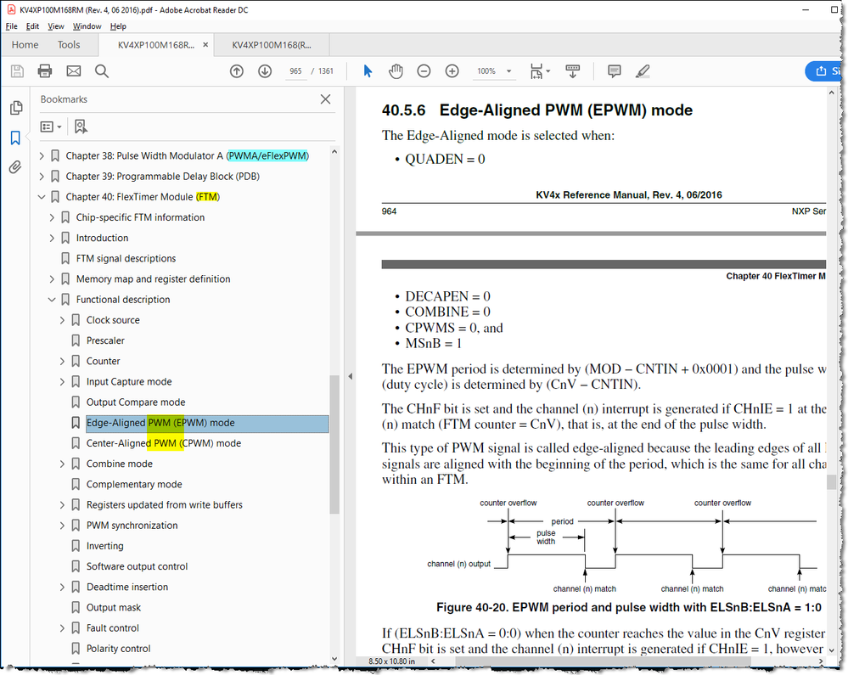The image size is (848, 675).
Task: Click bookmarks scrollbar down arrow
Action: [334, 659]
